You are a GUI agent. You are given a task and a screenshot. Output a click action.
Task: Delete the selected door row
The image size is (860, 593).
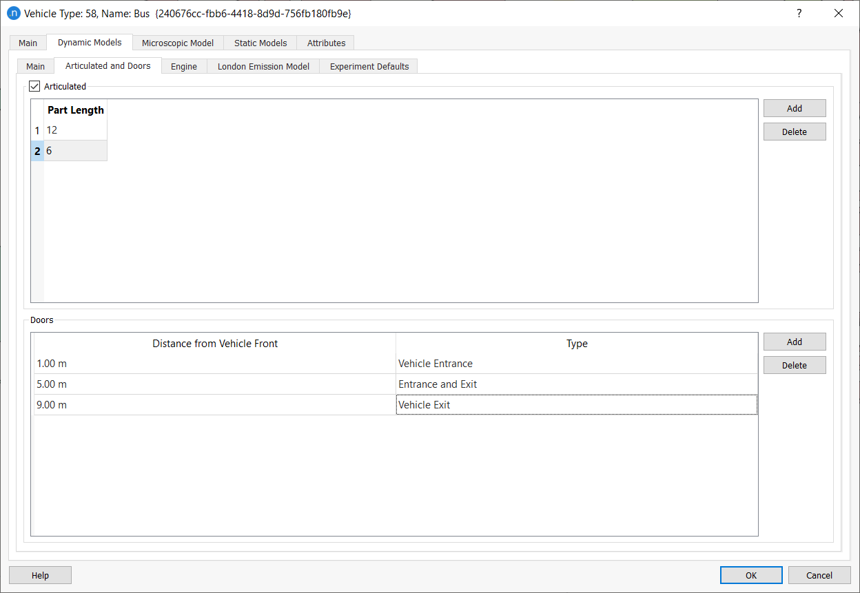click(794, 365)
